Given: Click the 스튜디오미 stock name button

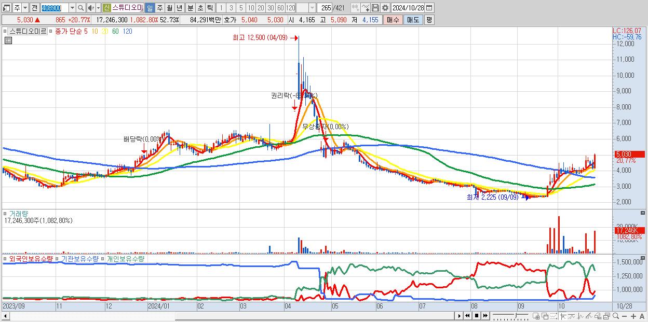Looking at the screenshot, I should pyautogui.click(x=128, y=8).
